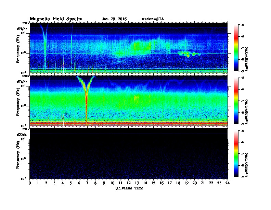
Task: Click the 10^1 frequency tick of dZ/dt panel
Action: point(23,139)
